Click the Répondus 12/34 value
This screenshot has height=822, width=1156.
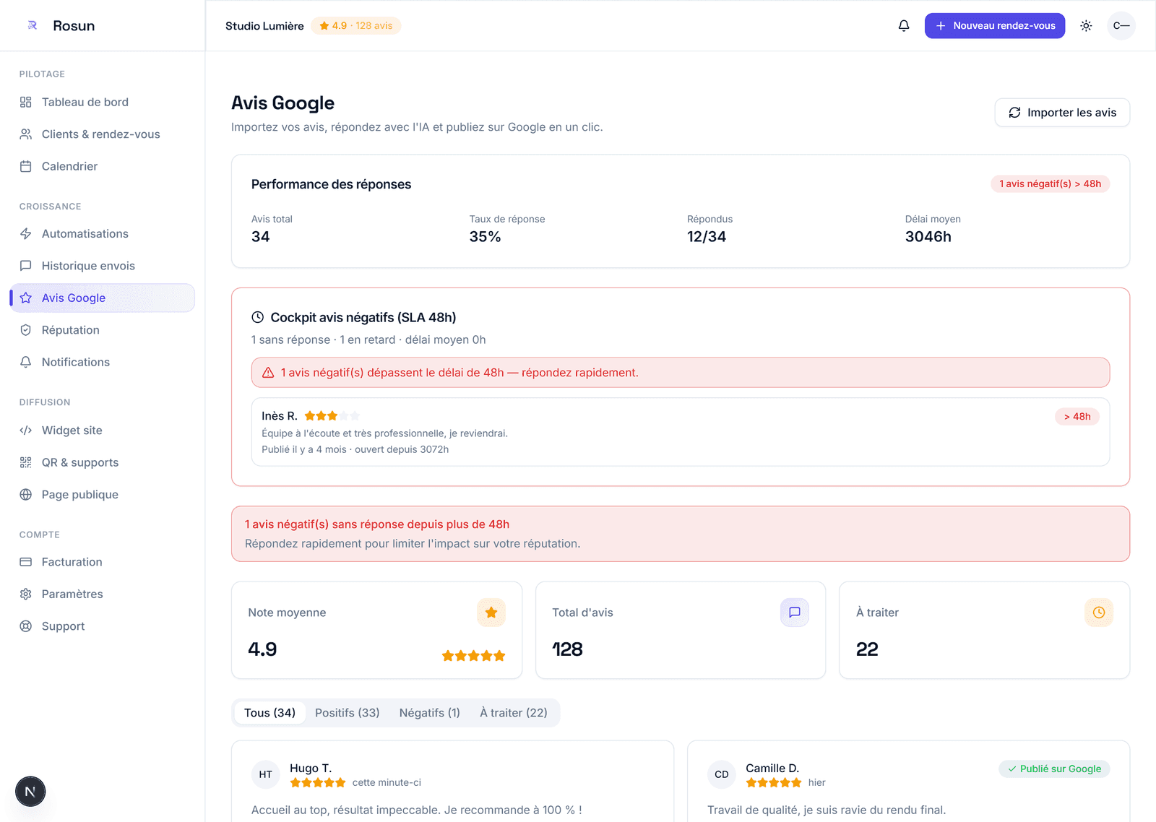click(707, 237)
